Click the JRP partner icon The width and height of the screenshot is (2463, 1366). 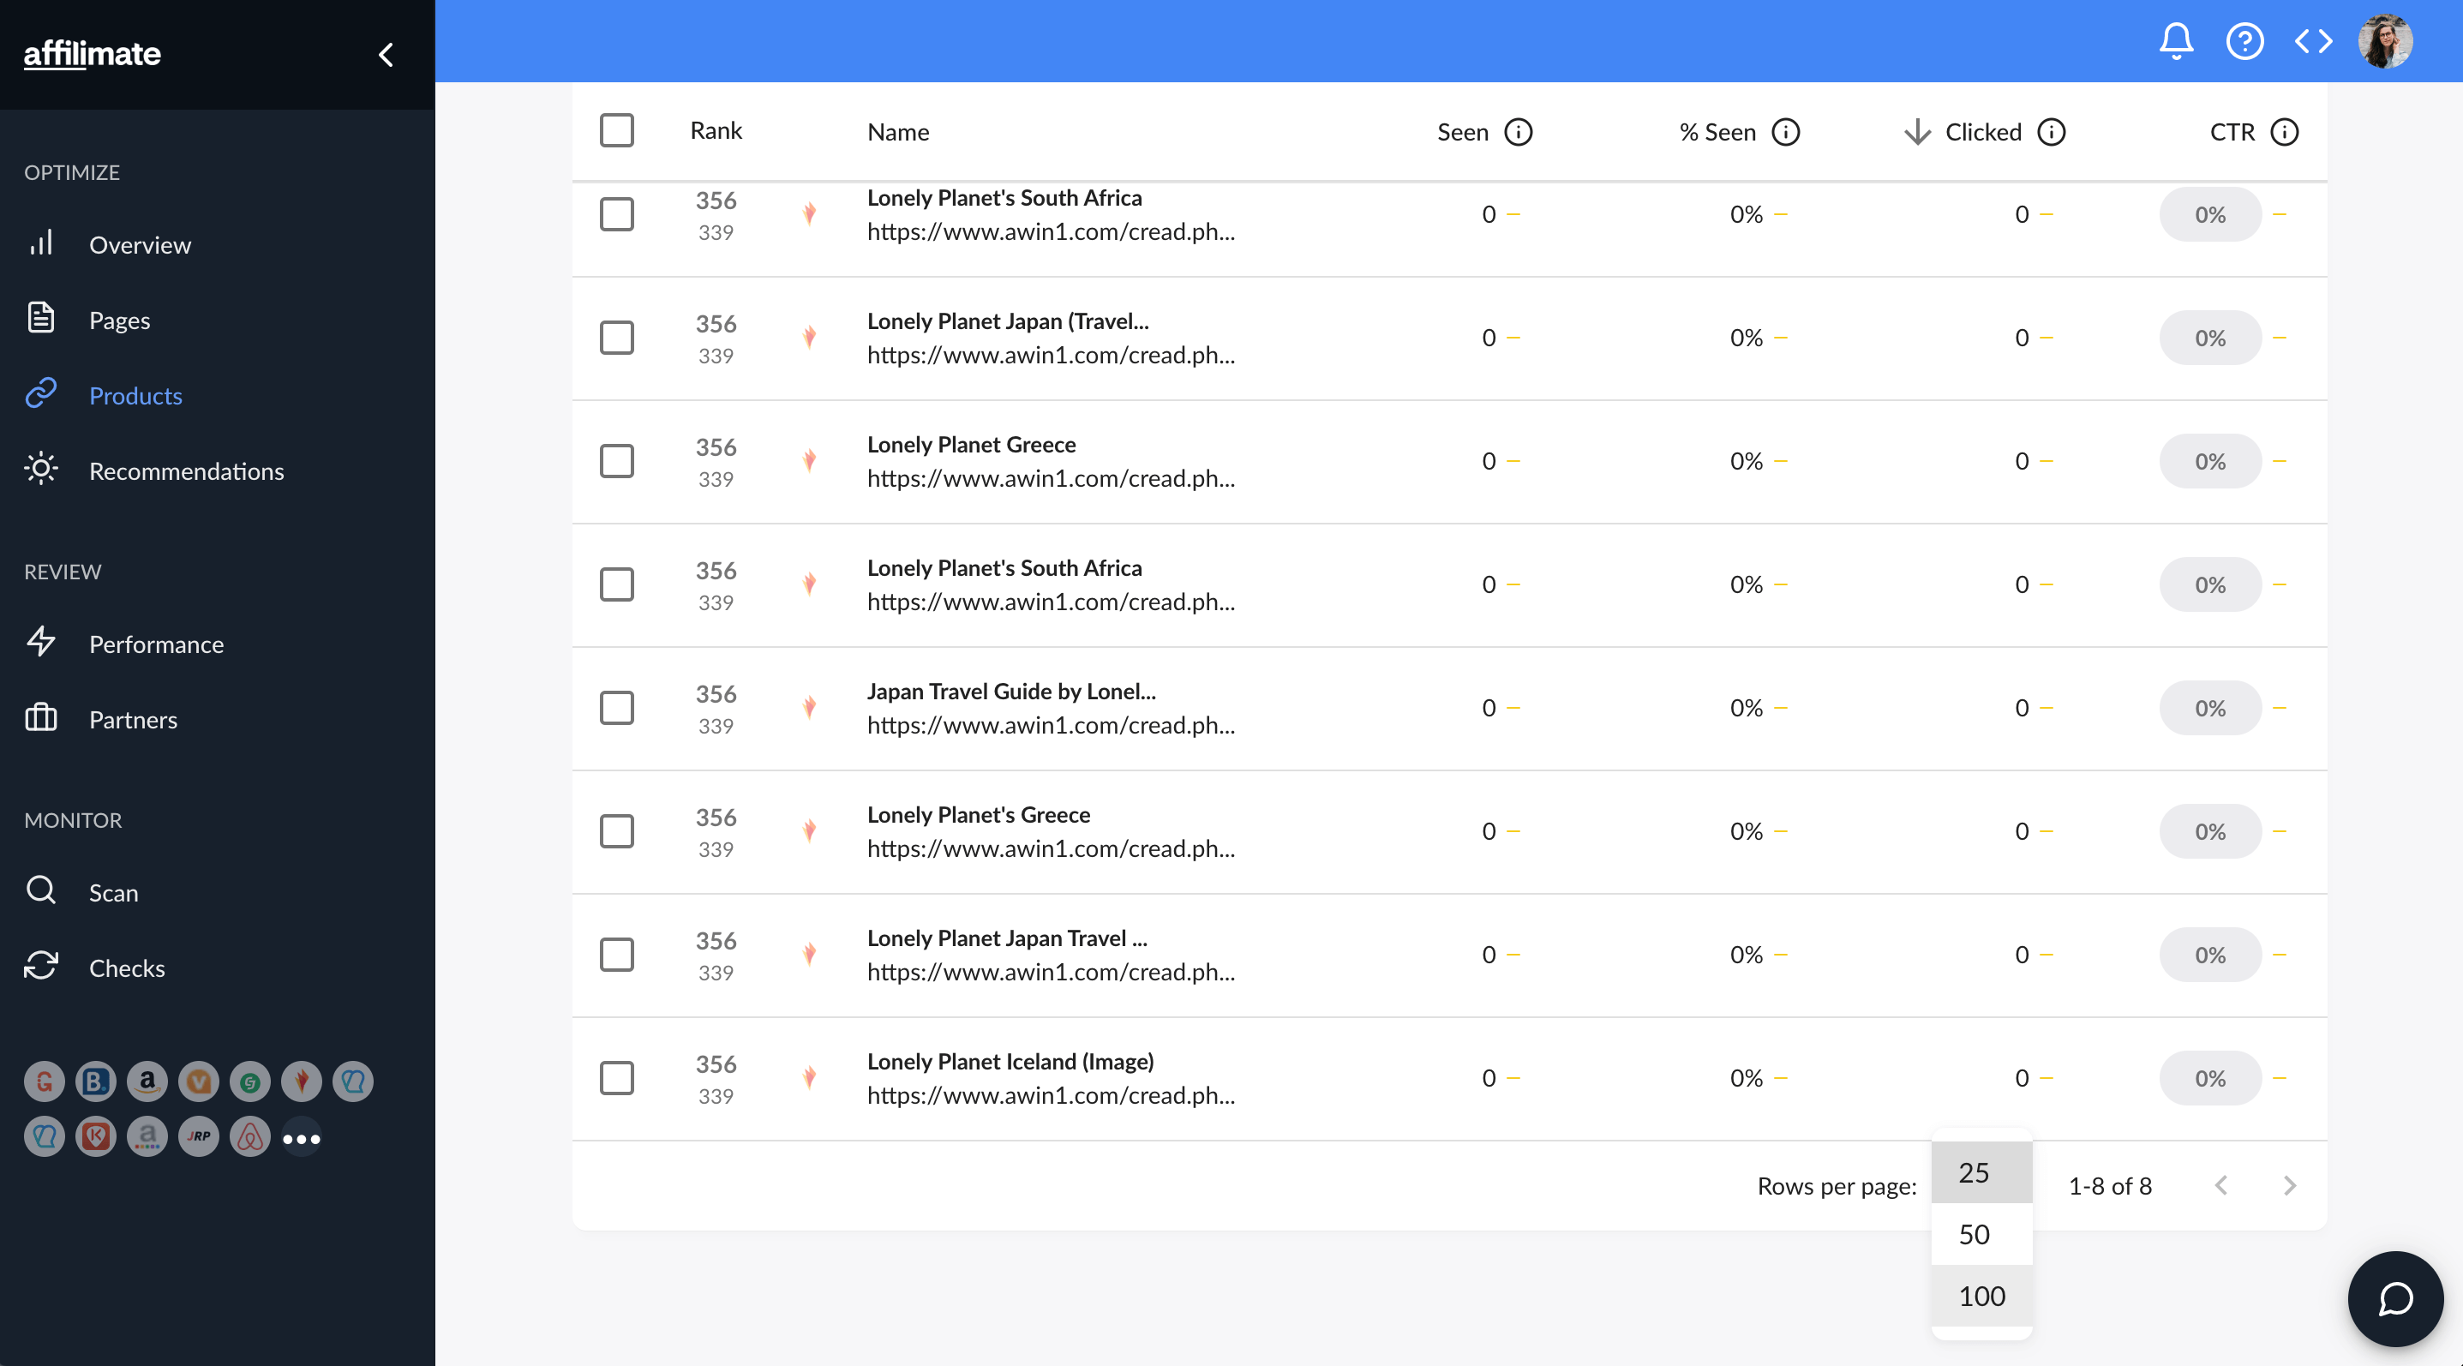[x=198, y=1136]
